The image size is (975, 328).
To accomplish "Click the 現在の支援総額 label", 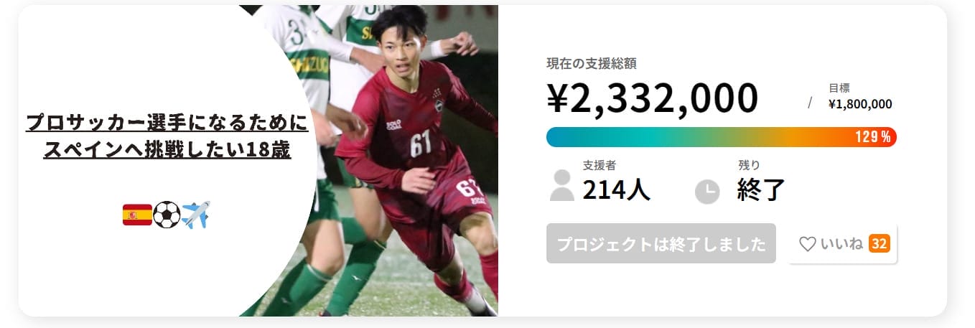I will [x=592, y=63].
